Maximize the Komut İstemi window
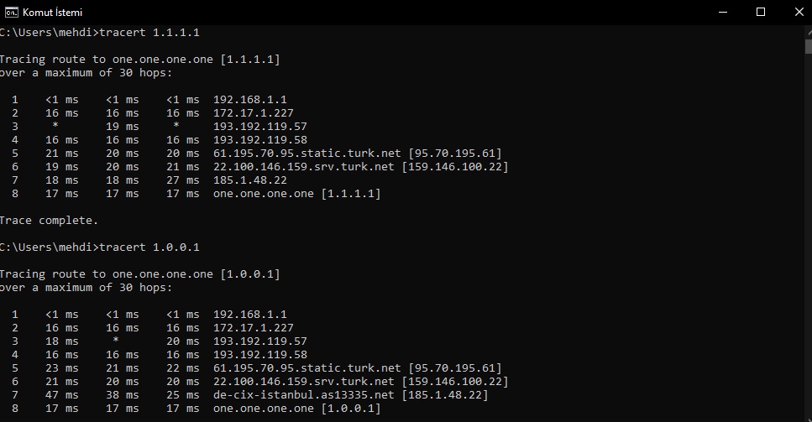 (x=761, y=12)
